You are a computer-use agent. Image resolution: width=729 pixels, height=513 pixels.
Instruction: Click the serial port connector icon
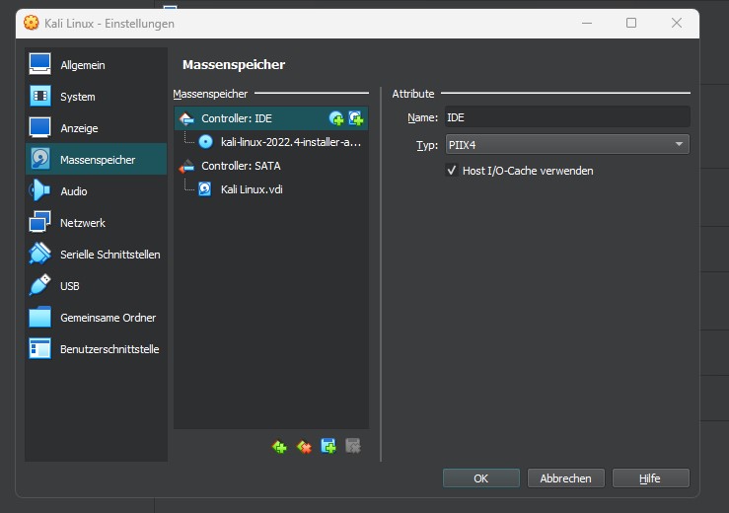click(x=40, y=254)
